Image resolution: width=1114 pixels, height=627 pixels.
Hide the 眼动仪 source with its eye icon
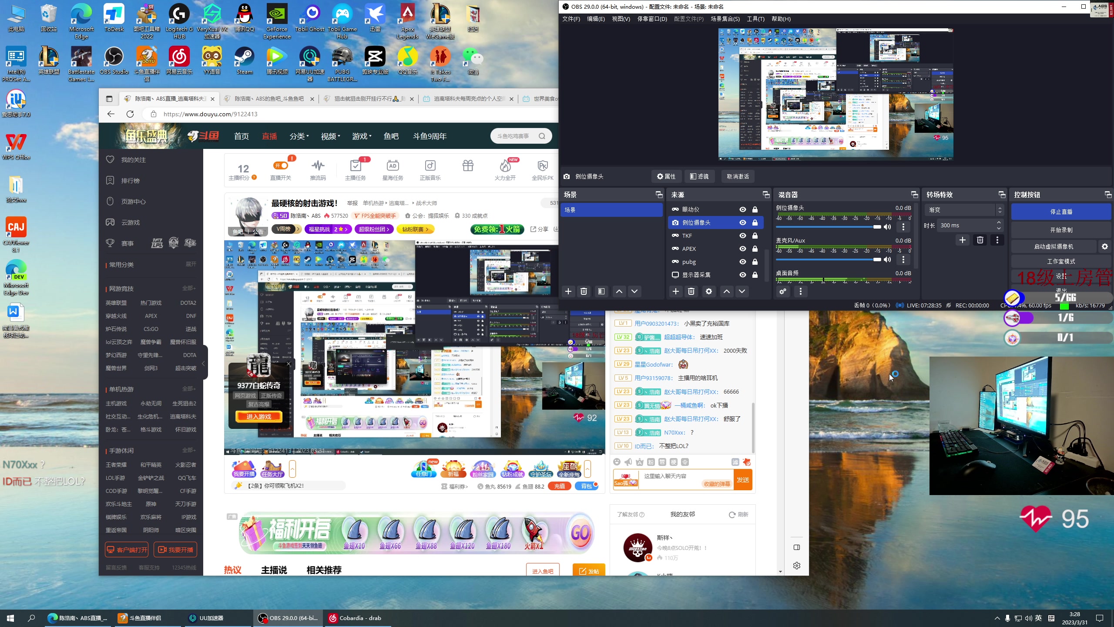click(x=743, y=209)
